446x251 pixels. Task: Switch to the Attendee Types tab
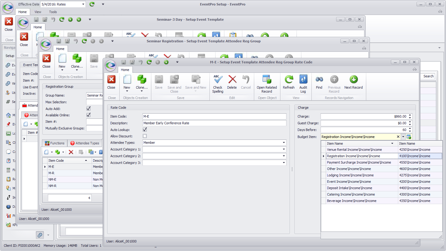(x=85, y=143)
